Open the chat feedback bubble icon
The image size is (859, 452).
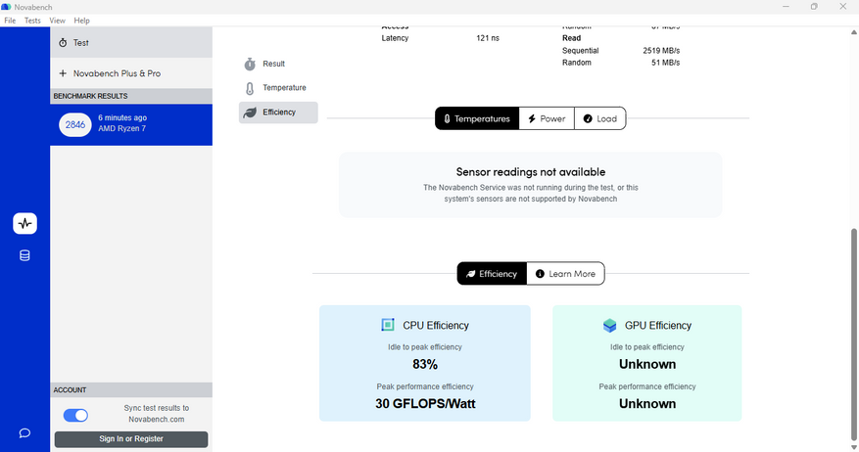(x=24, y=432)
